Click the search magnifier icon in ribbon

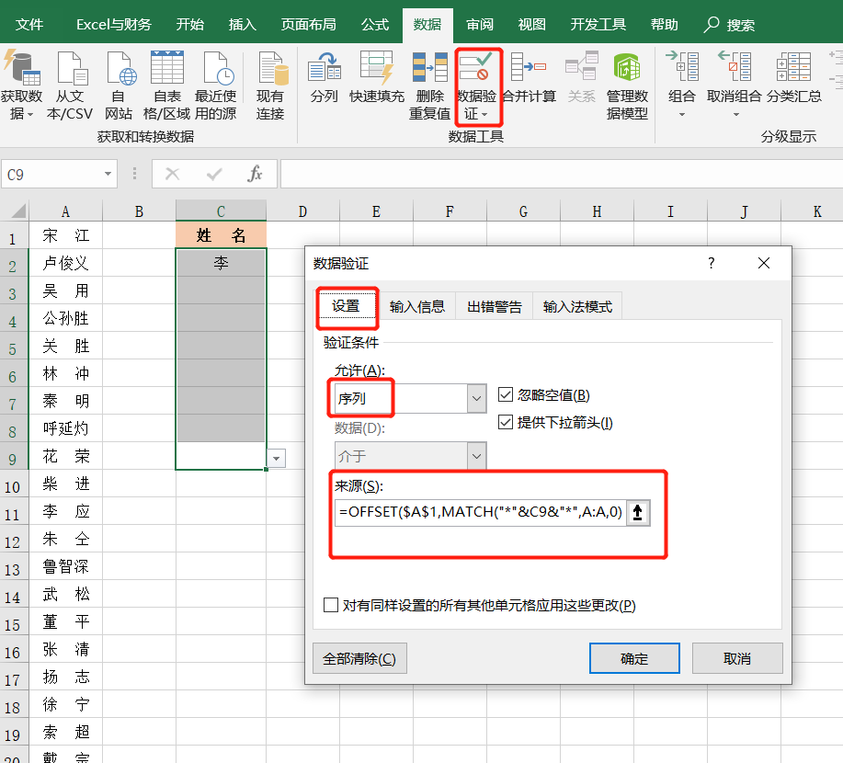(x=712, y=24)
